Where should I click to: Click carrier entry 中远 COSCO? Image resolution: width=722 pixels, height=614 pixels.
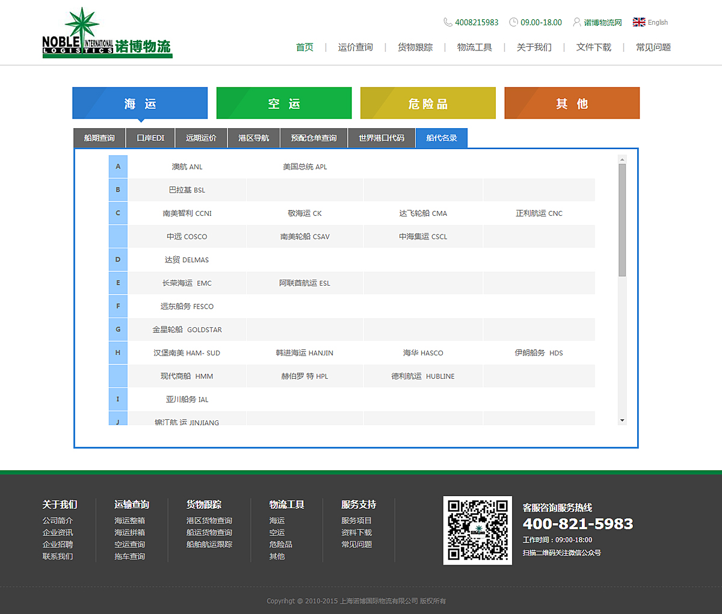click(x=187, y=237)
